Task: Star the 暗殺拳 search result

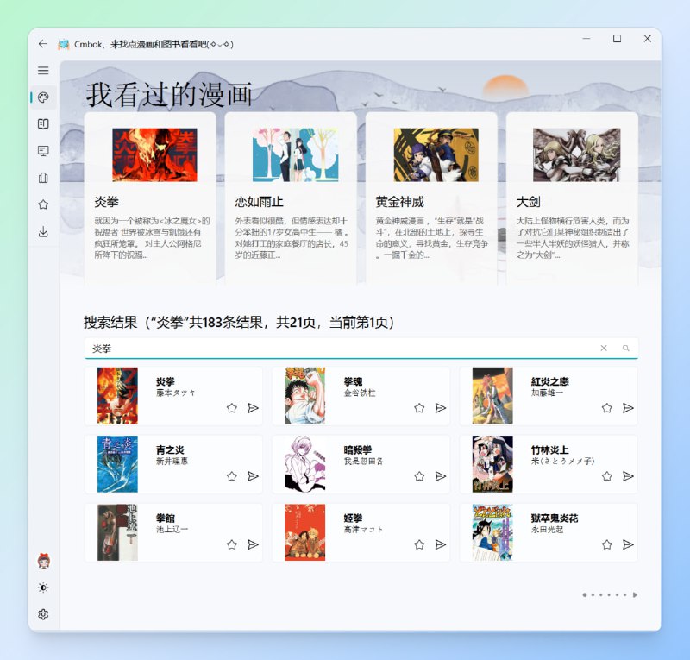Action: pos(419,476)
